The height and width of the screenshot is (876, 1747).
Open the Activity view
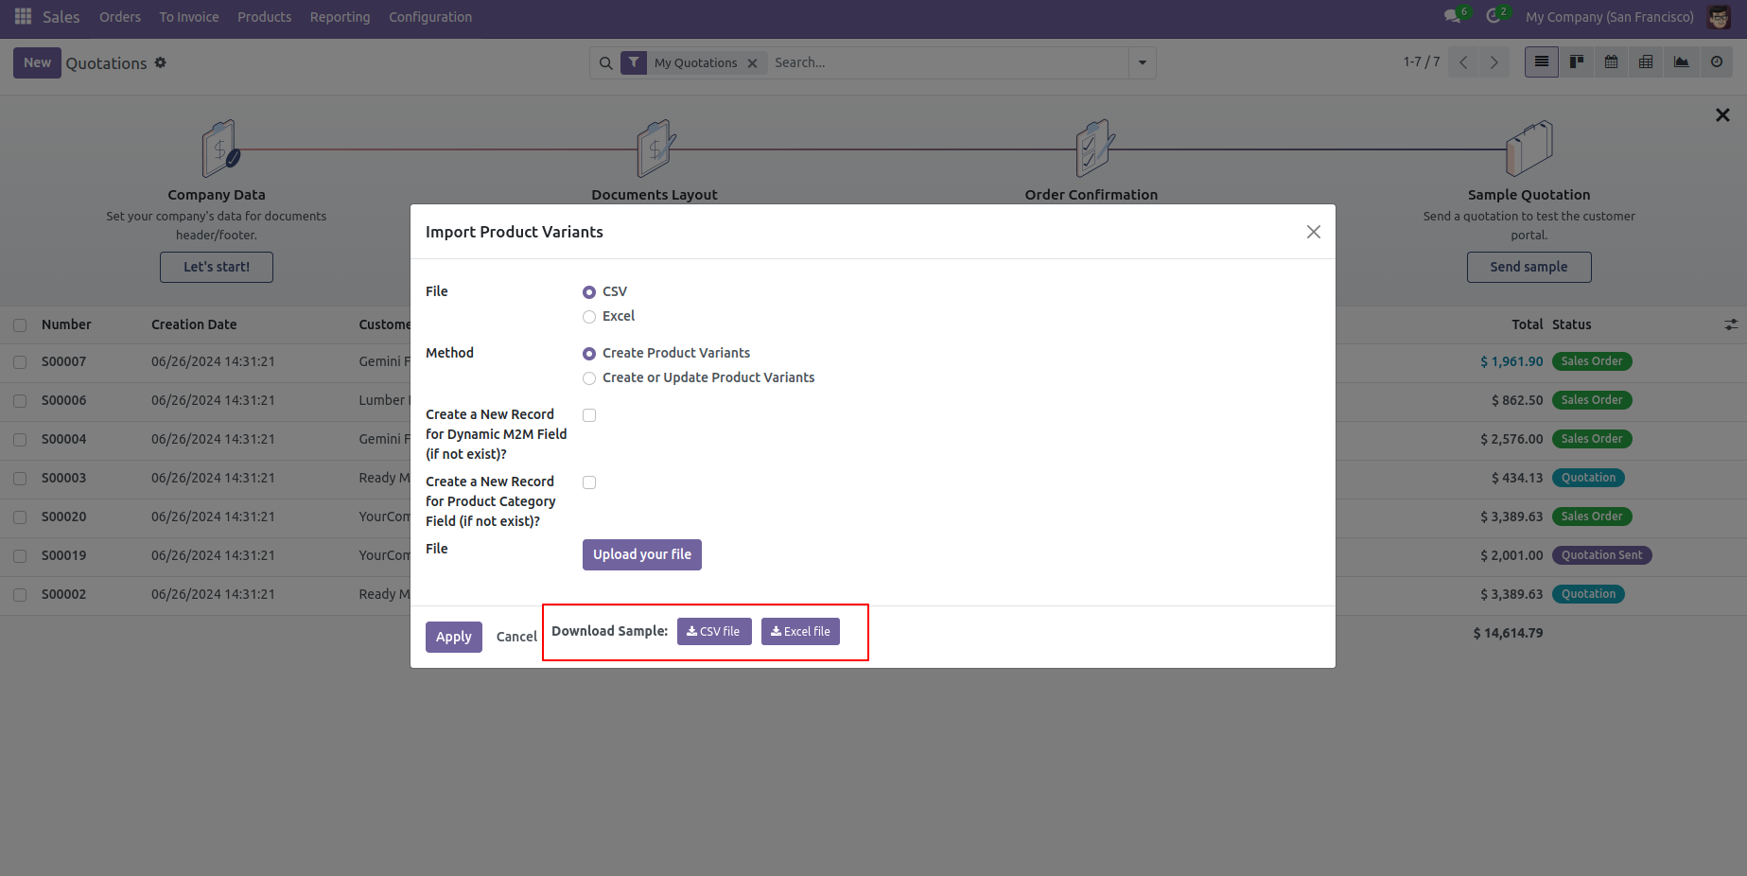(1717, 61)
